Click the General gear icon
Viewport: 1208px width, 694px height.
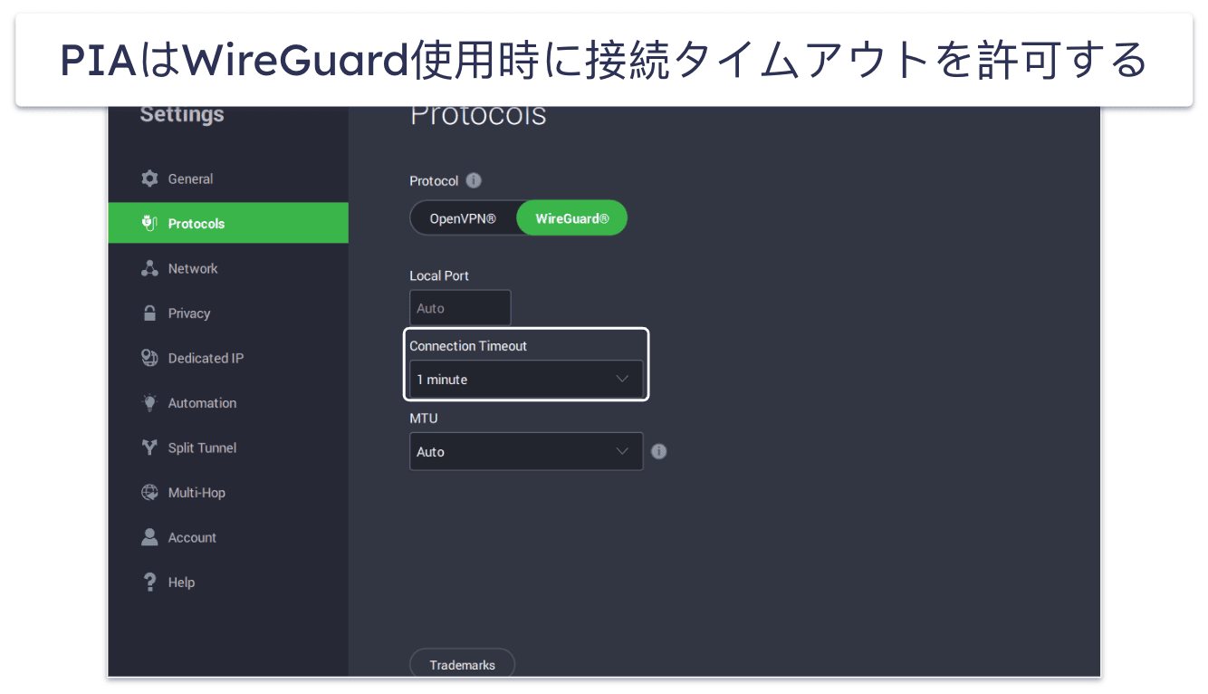(x=149, y=178)
